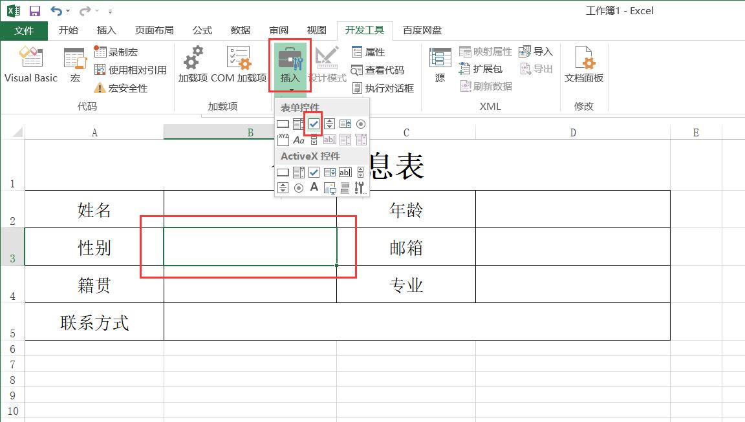Toggle 使用相对引用 relative references
The height and width of the screenshot is (422, 745).
130,70
